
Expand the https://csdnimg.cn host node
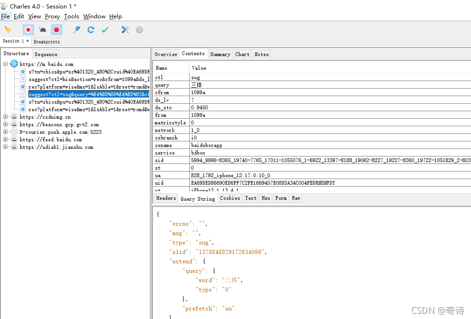[5, 116]
